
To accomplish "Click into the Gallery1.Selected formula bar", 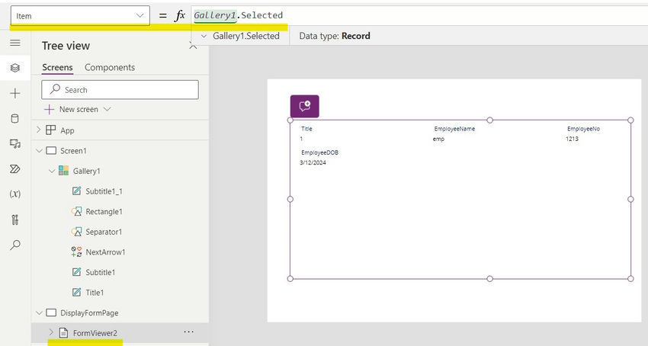I will [419, 15].
